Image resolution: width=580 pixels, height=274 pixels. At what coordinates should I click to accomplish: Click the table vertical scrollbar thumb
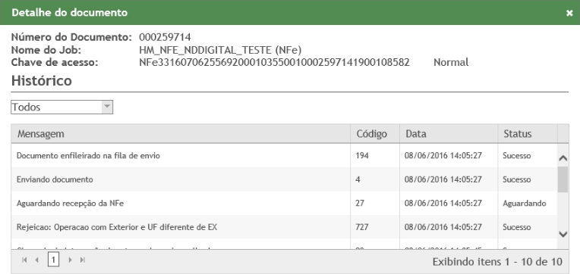pyautogui.click(x=563, y=179)
